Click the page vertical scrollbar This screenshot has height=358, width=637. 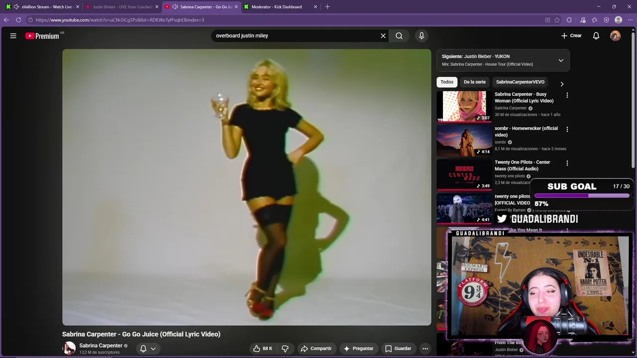634,99
